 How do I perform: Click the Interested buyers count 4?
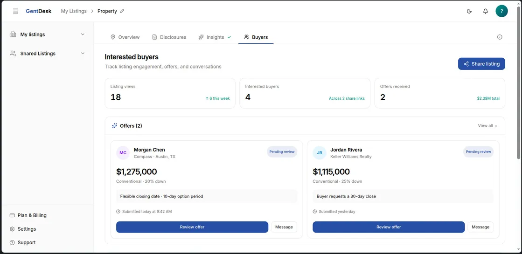[x=248, y=97]
